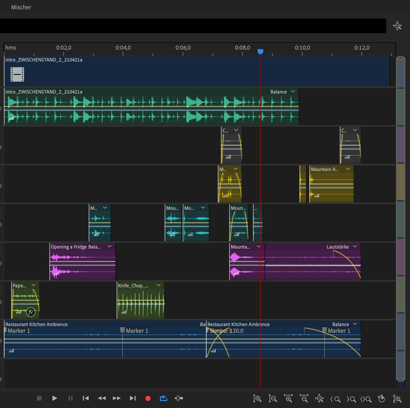Screen dimensions: 410x408
Task: Toggle the fx badge on Paper clip
Action: [x=30, y=312]
